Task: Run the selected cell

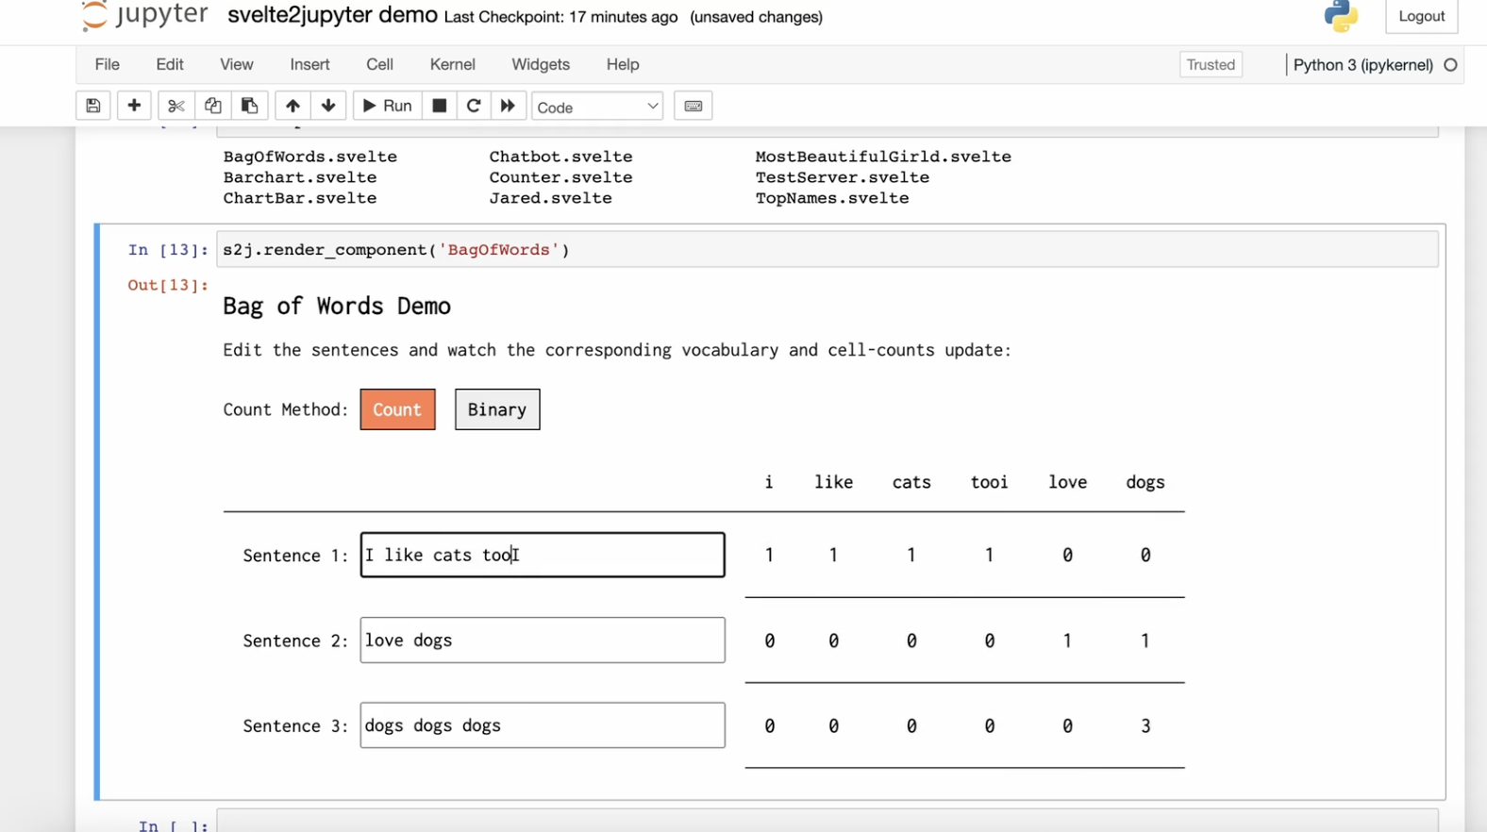Action: tap(387, 106)
